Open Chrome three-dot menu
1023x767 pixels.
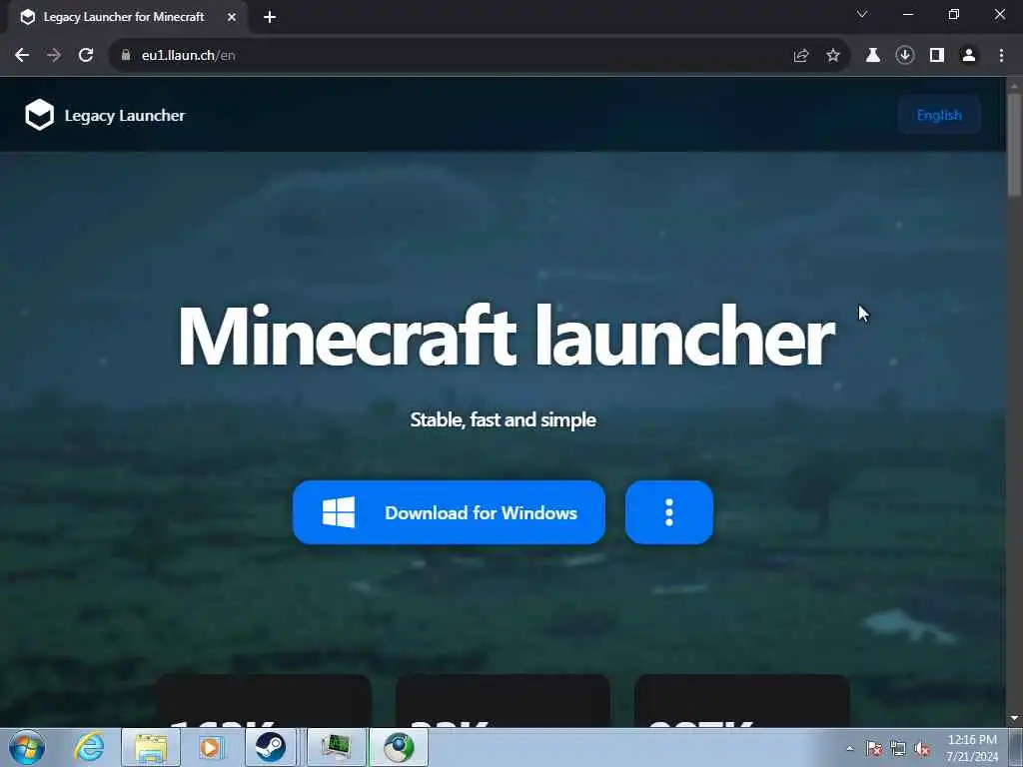(x=1001, y=56)
